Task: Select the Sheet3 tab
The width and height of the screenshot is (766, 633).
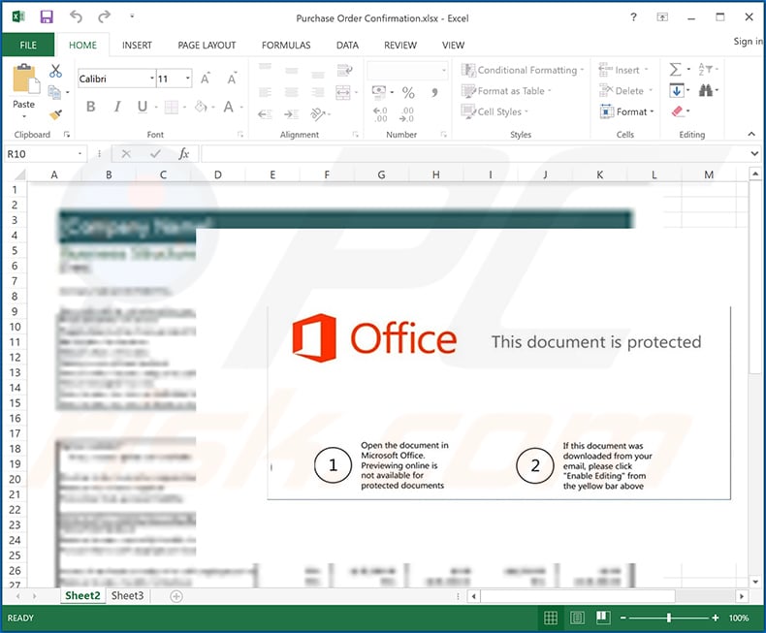Action: coord(127,596)
